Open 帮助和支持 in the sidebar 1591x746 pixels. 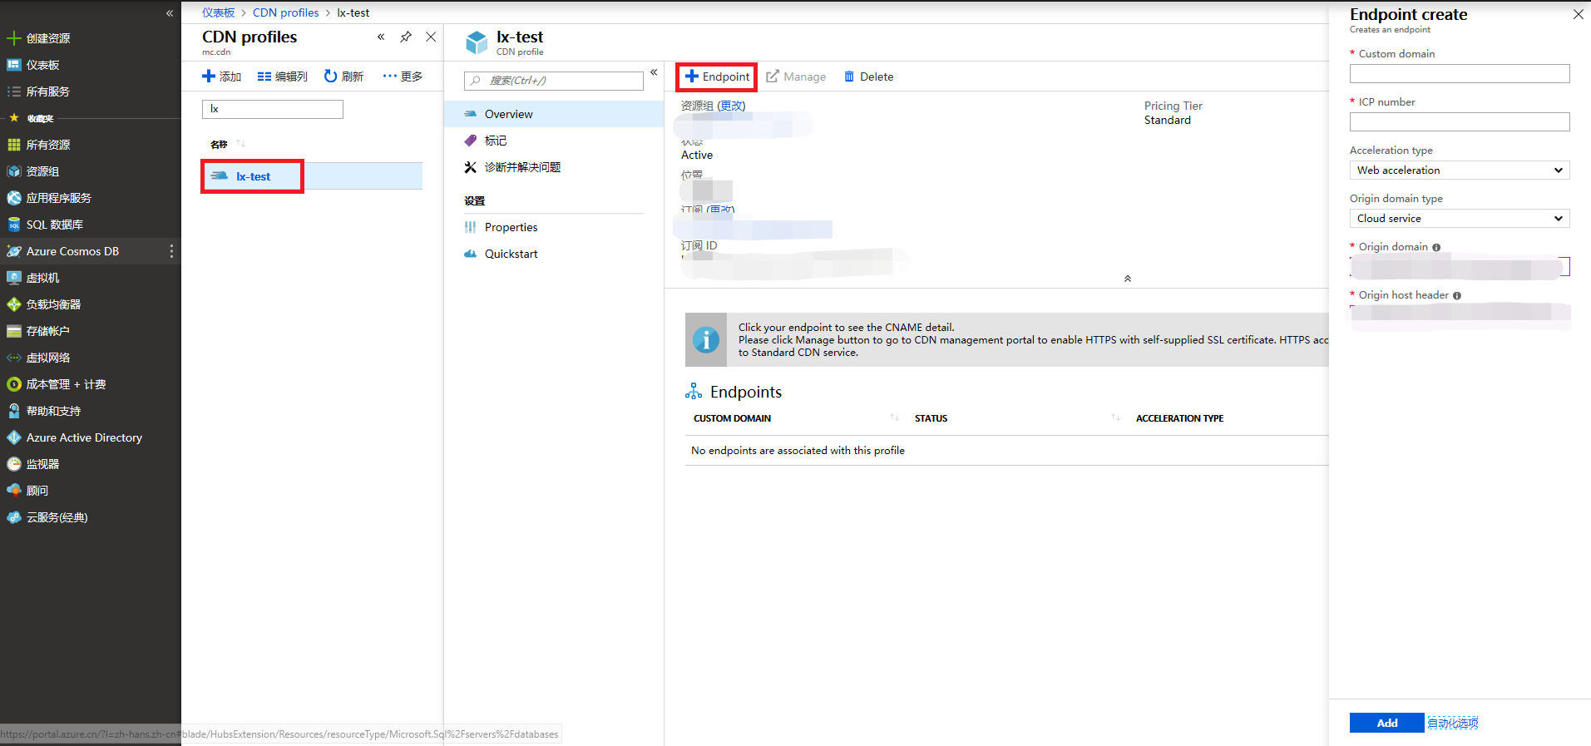(53, 411)
